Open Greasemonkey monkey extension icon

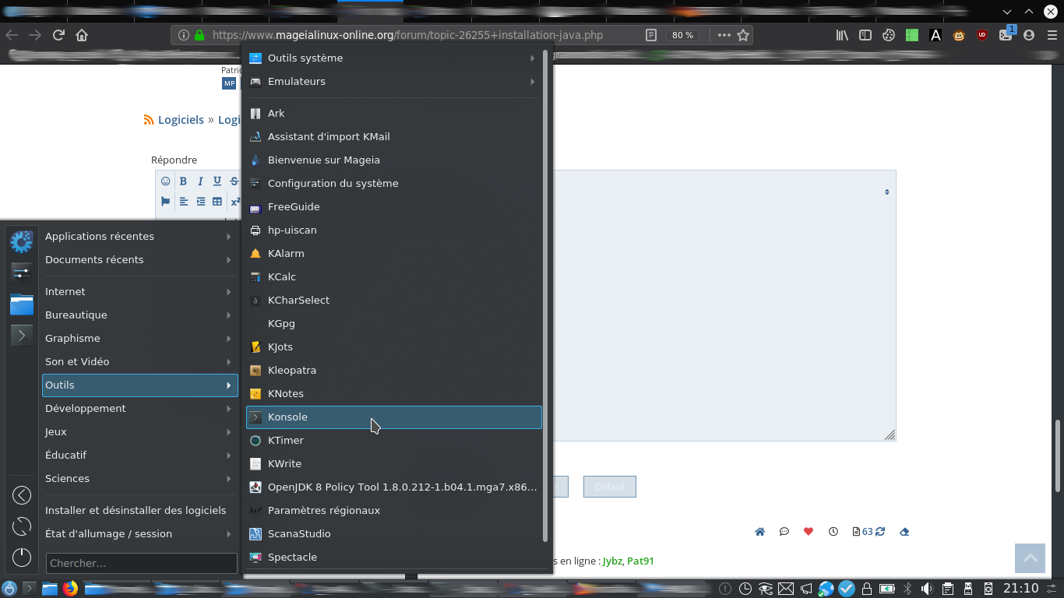coord(959,35)
